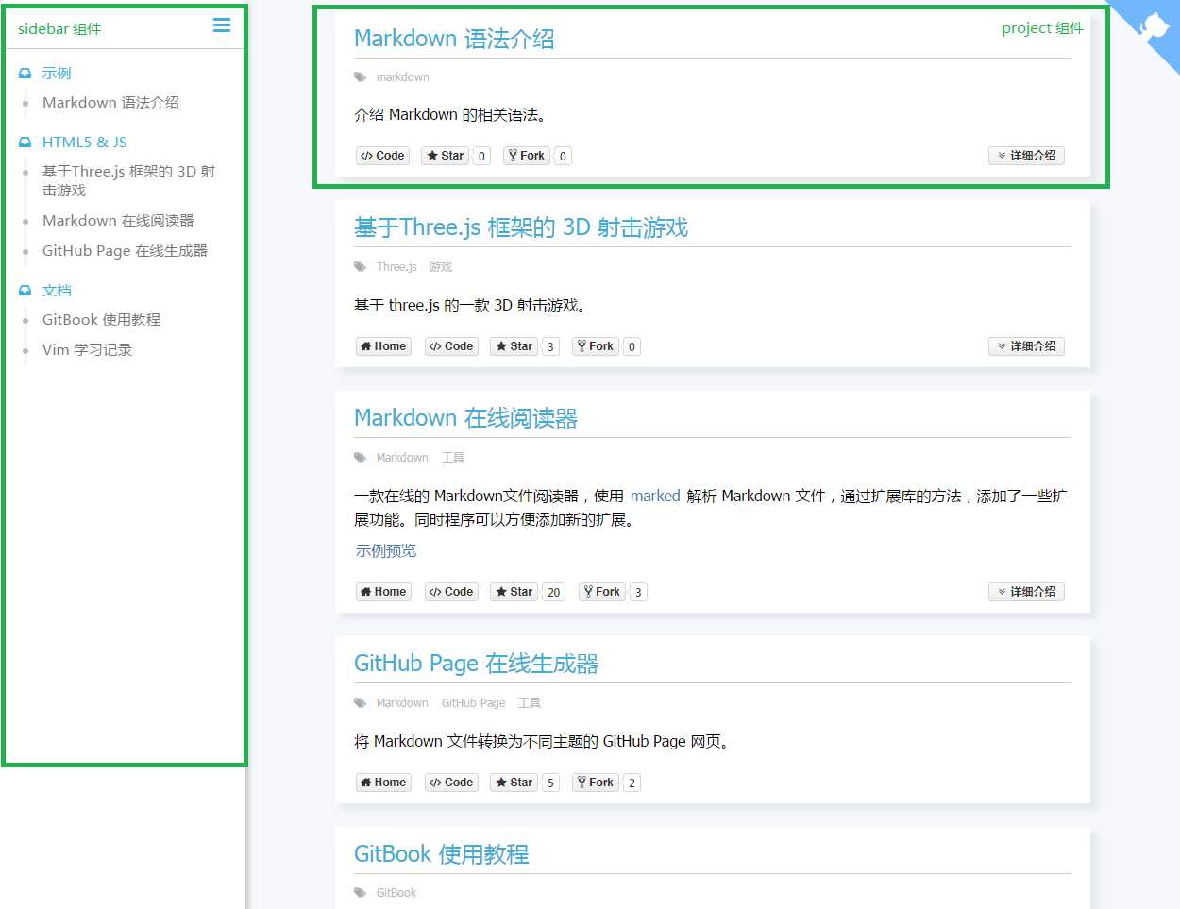Star the 3D 射击游戏 project
Image resolution: width=1180 pixels, height=909 pixels.
tap(514, 346)
